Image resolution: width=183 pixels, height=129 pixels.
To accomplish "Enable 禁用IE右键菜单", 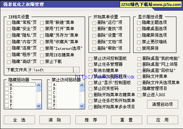I will tap(42, 55).
